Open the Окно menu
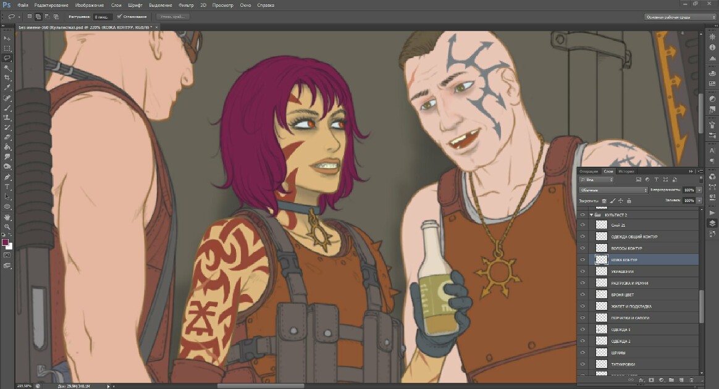719x389 pixels. pos(245,5)
